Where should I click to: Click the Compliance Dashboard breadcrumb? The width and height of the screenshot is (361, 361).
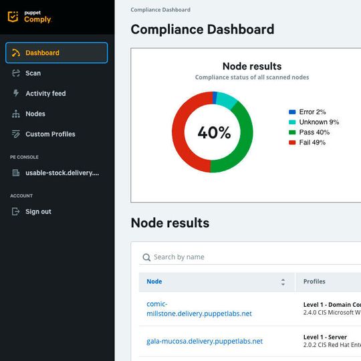(160, 9)
